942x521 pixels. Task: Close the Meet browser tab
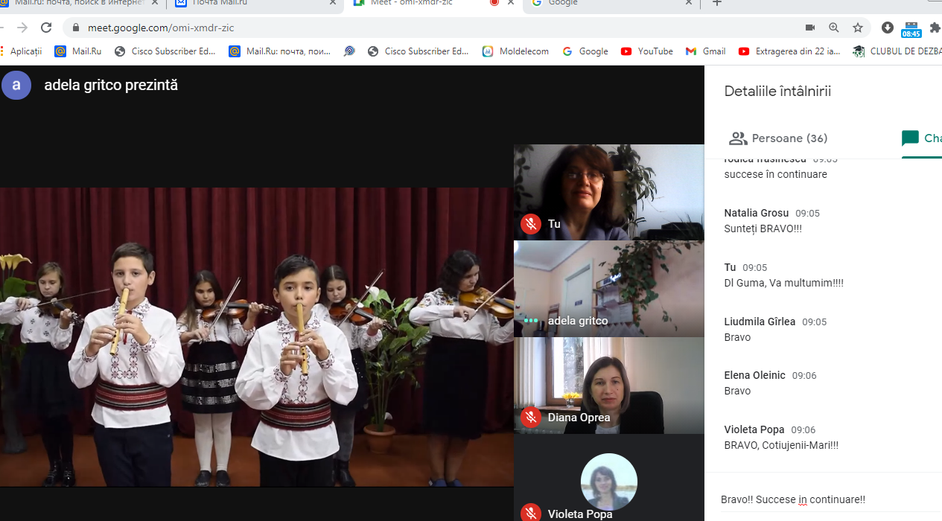511,3
